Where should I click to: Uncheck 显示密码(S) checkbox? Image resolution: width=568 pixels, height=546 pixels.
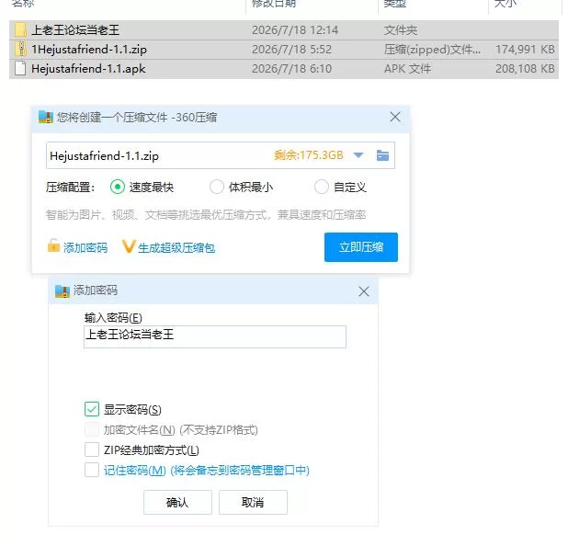point(92,409)
